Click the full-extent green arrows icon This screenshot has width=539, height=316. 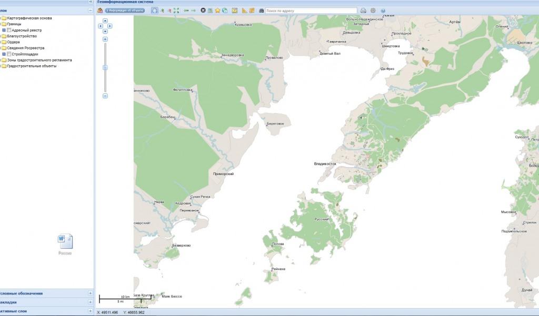[176, 11]
